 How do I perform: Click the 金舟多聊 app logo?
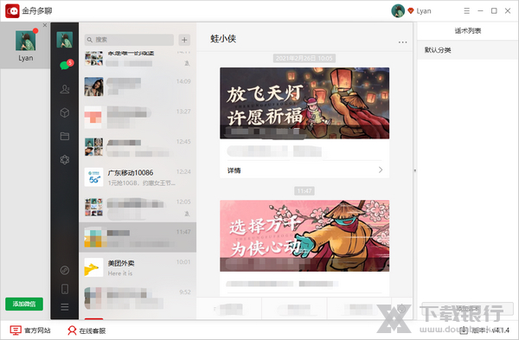(x=12, y=11)
